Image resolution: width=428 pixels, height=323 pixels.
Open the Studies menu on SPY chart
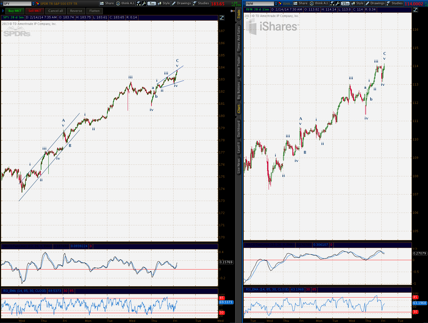click(x=201, y=3)
